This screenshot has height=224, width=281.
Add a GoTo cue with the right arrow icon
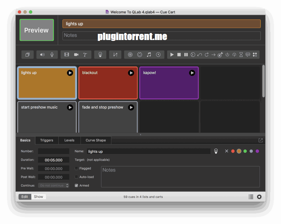(x=213, y=55)
